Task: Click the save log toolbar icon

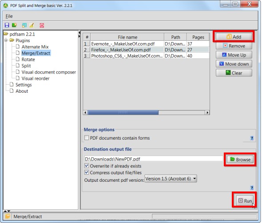Action: [24, 25]
